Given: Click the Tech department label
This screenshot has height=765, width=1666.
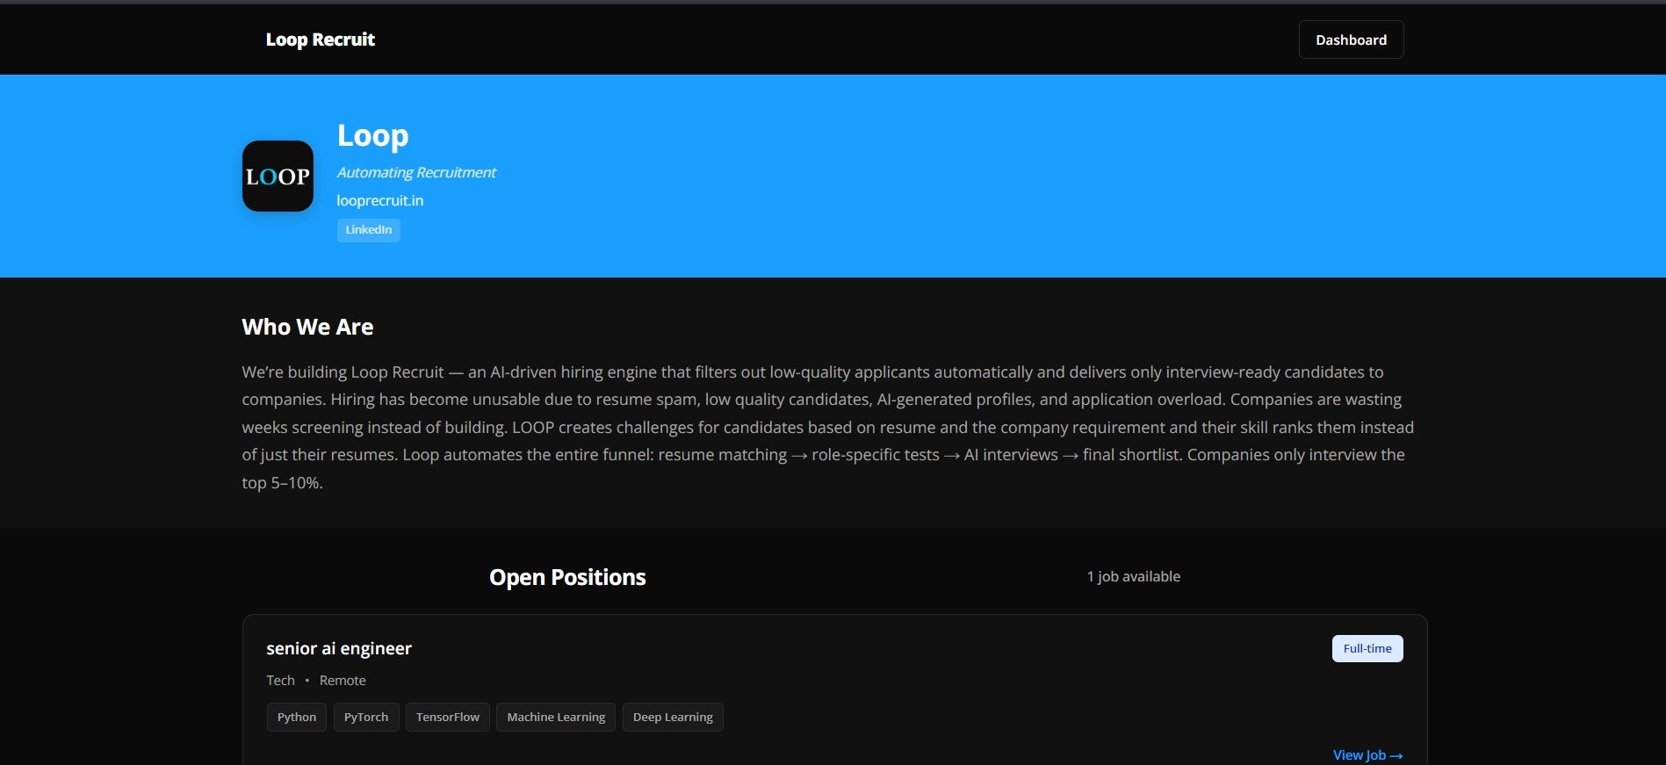Looking at the screenshot, I should (281, 681).
